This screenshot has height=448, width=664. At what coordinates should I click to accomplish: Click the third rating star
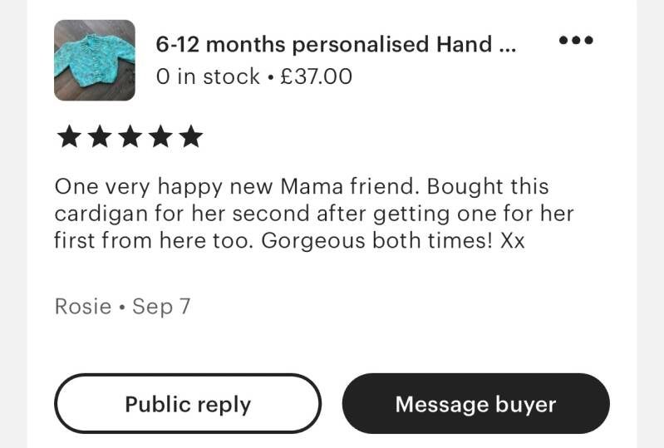click(130, 137)
